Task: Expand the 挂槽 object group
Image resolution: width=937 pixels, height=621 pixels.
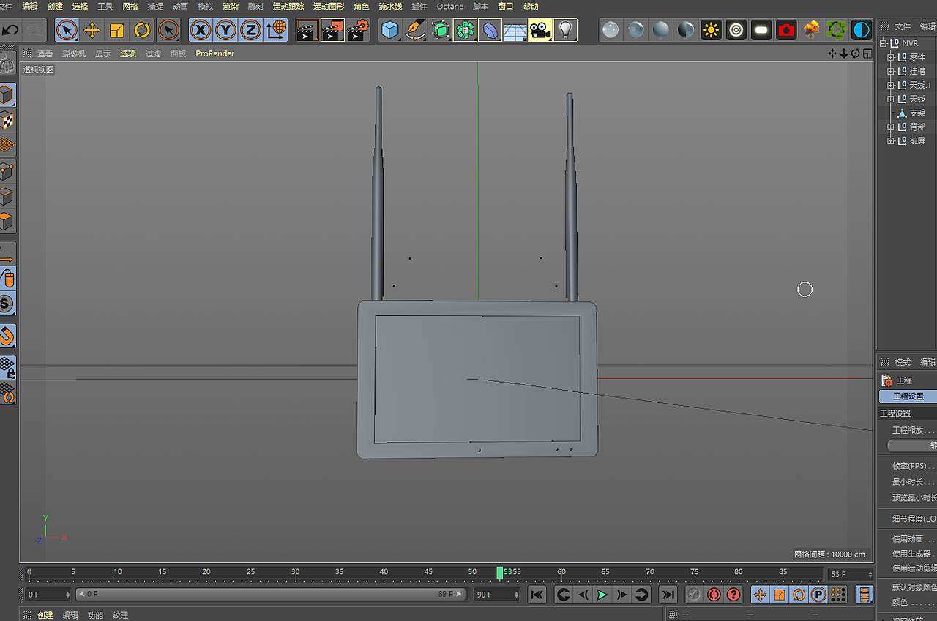Action: [x=891, y=71]
